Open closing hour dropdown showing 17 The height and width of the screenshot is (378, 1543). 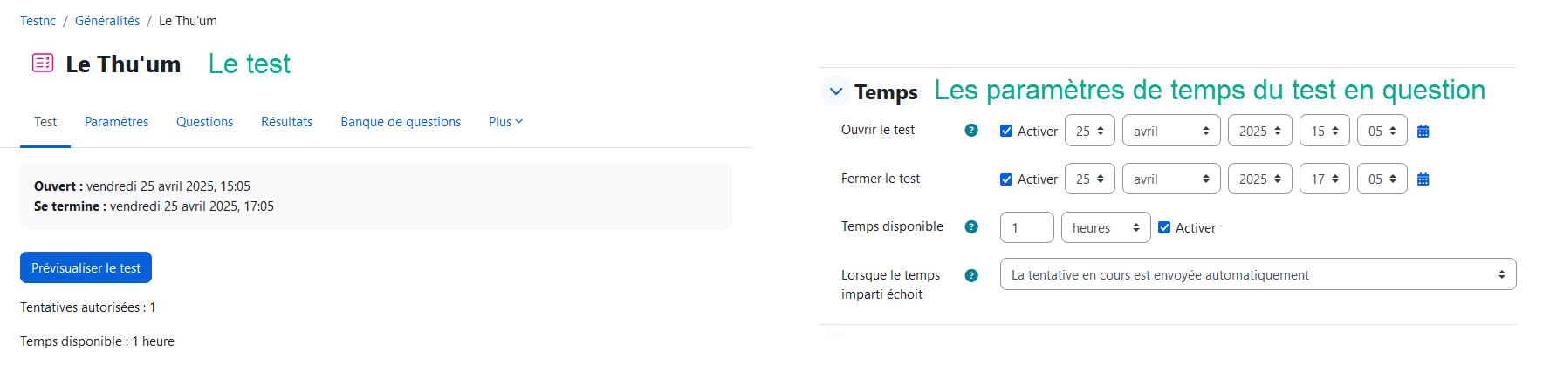point(1324,179)
